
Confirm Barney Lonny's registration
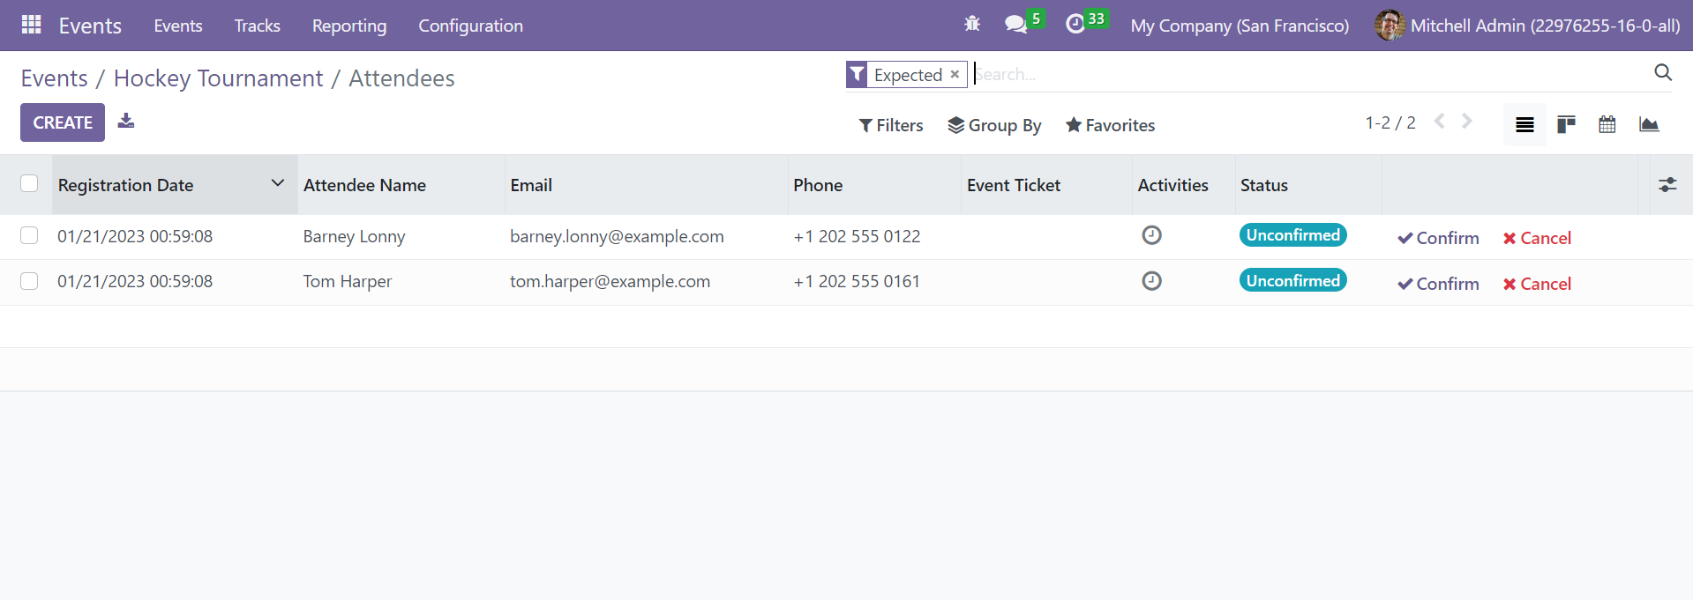click(1438, 238)
